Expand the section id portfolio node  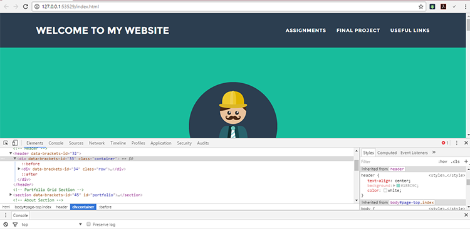click(11, 195)
